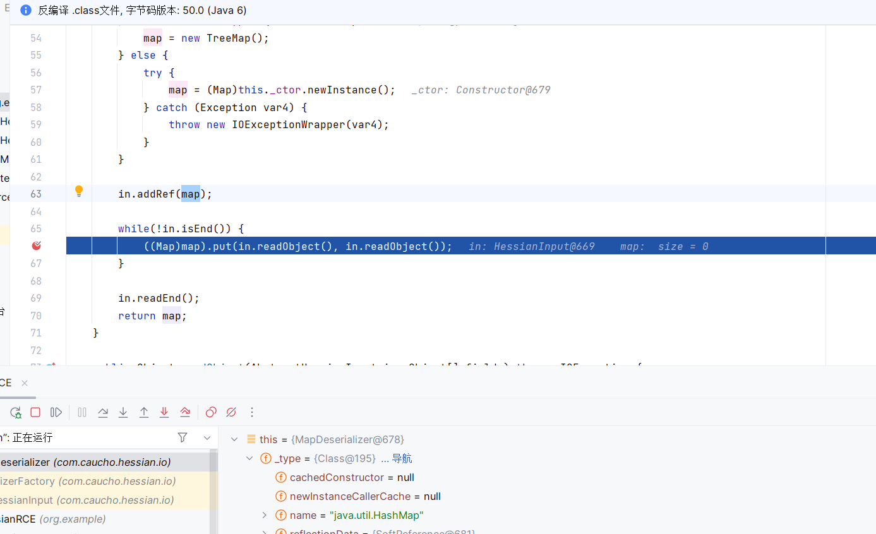This screenshot has width=876, height=534.
Task: Click line number 70 in the gutter
Action: 36,316
